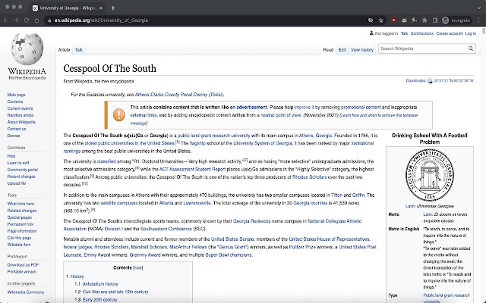Open the Edit tab
The height and width of the screenshot is (303, 486).
[342, 50]
